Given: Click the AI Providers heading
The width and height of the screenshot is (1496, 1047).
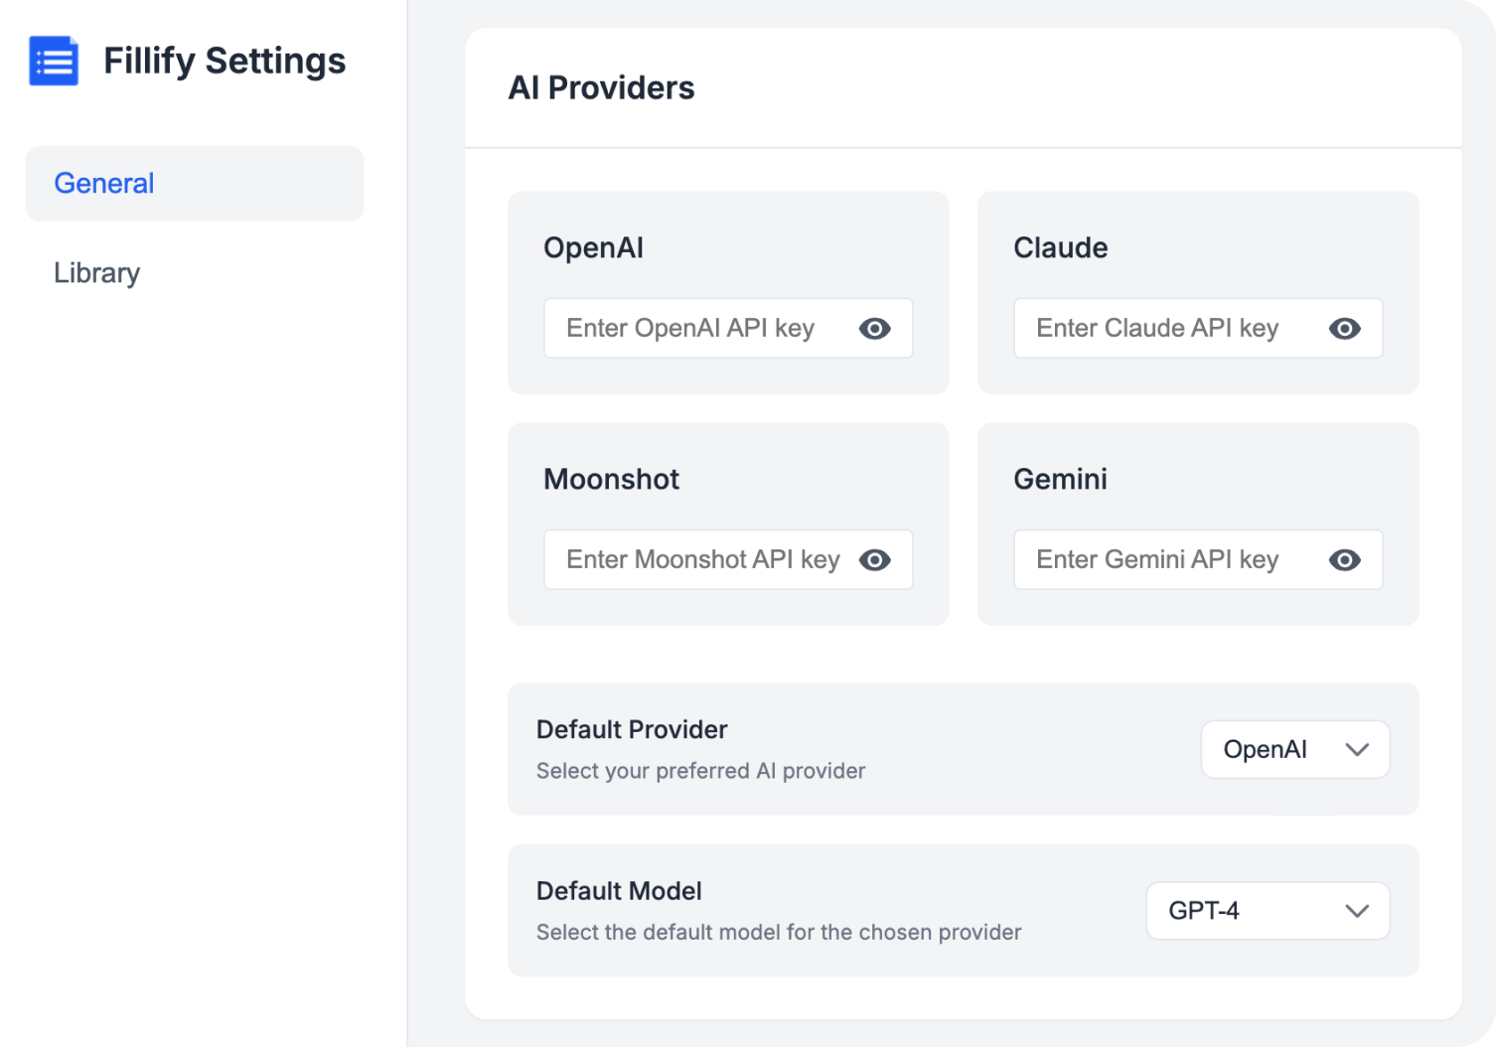Looking at the screenshot, I should [x=601, y=88].
